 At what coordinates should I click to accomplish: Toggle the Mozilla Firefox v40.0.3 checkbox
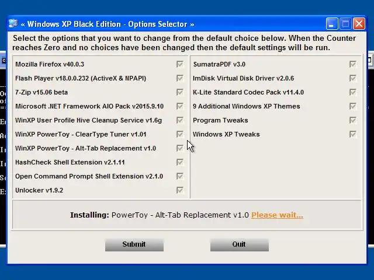[x=180, y=64]
